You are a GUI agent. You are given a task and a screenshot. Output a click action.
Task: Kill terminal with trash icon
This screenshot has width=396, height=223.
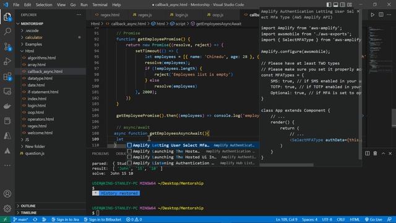(375, 154)
